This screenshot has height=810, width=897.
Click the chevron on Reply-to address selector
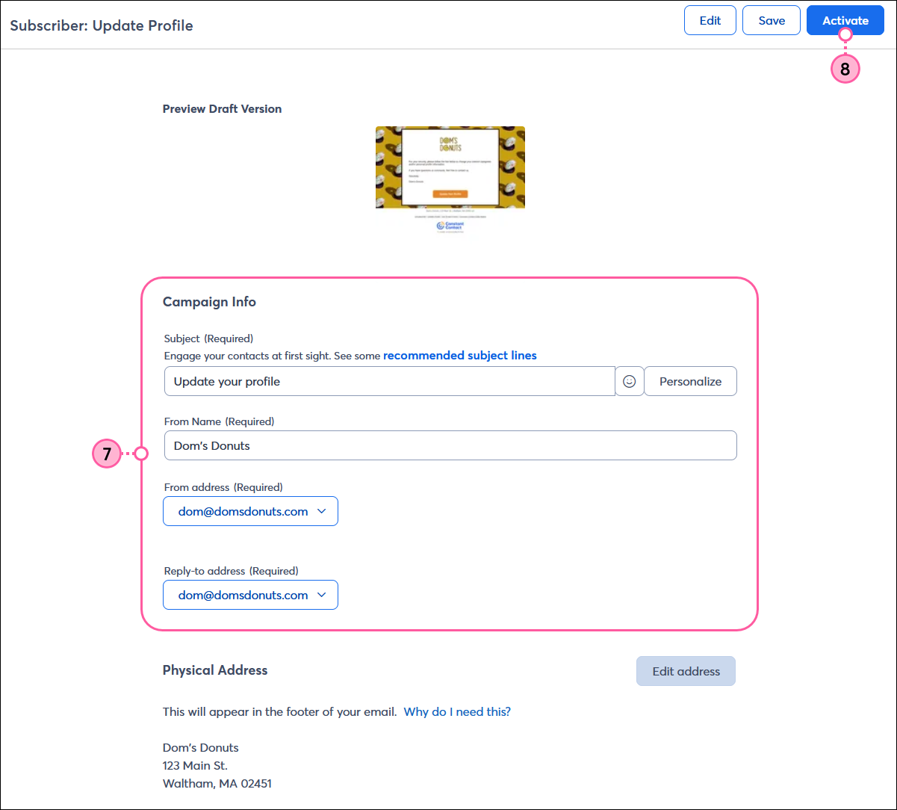click(x=323, y=595)
